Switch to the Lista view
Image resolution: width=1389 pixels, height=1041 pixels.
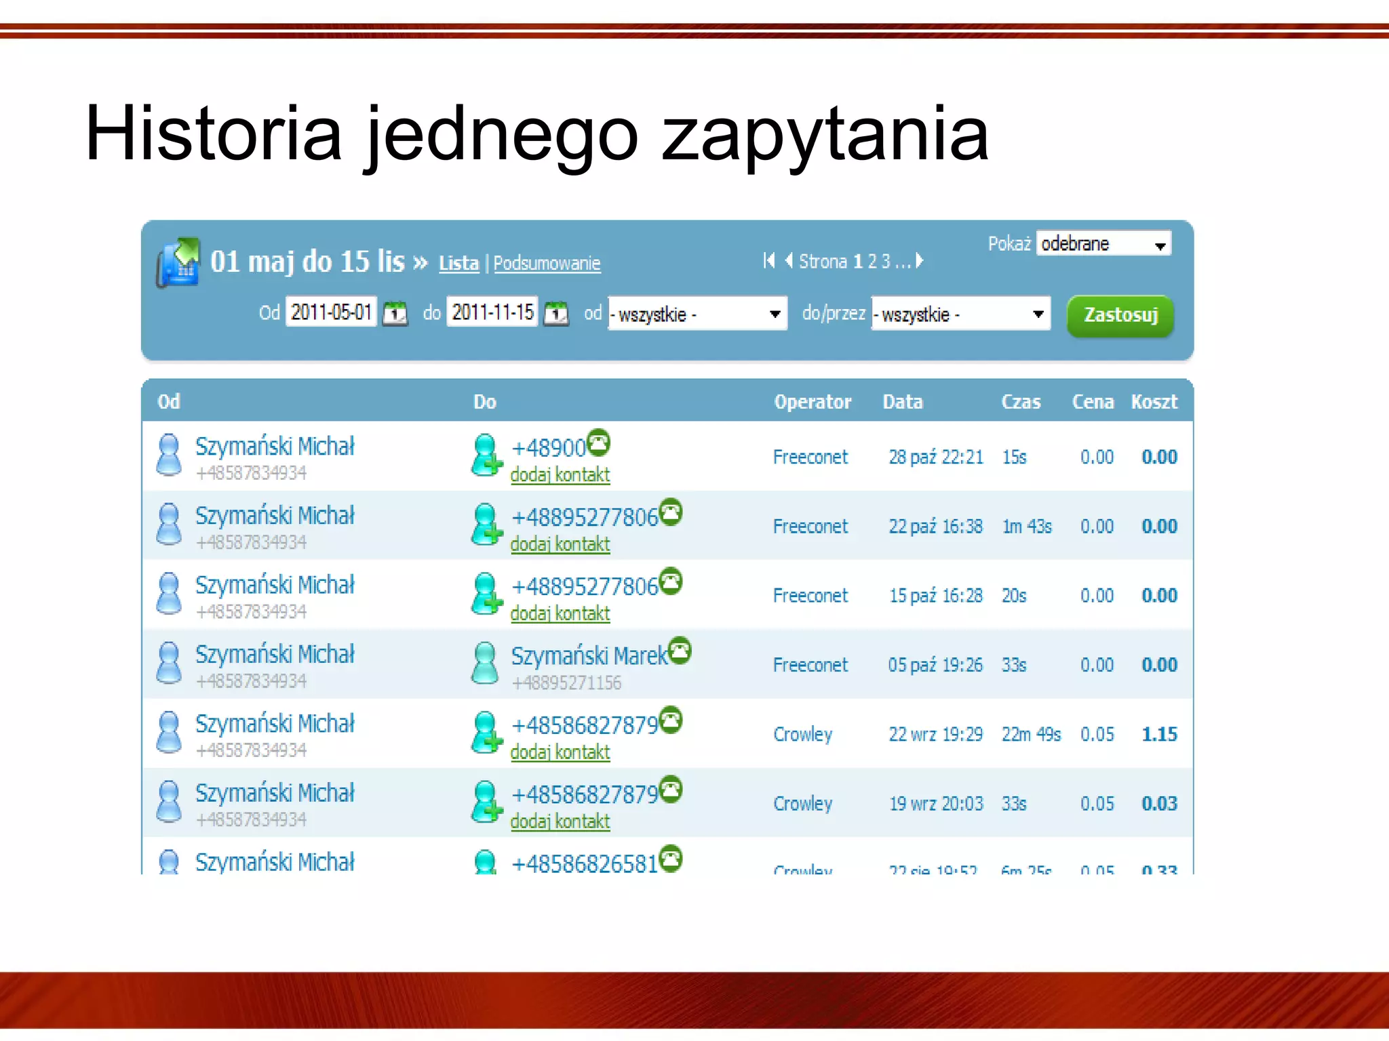458,263
